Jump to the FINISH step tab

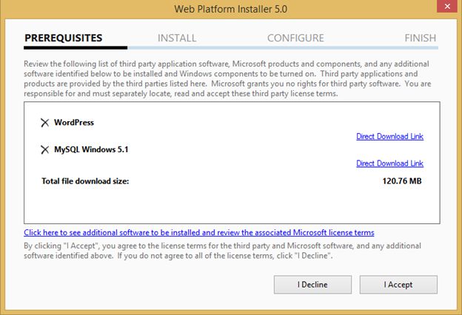point(420,38)
